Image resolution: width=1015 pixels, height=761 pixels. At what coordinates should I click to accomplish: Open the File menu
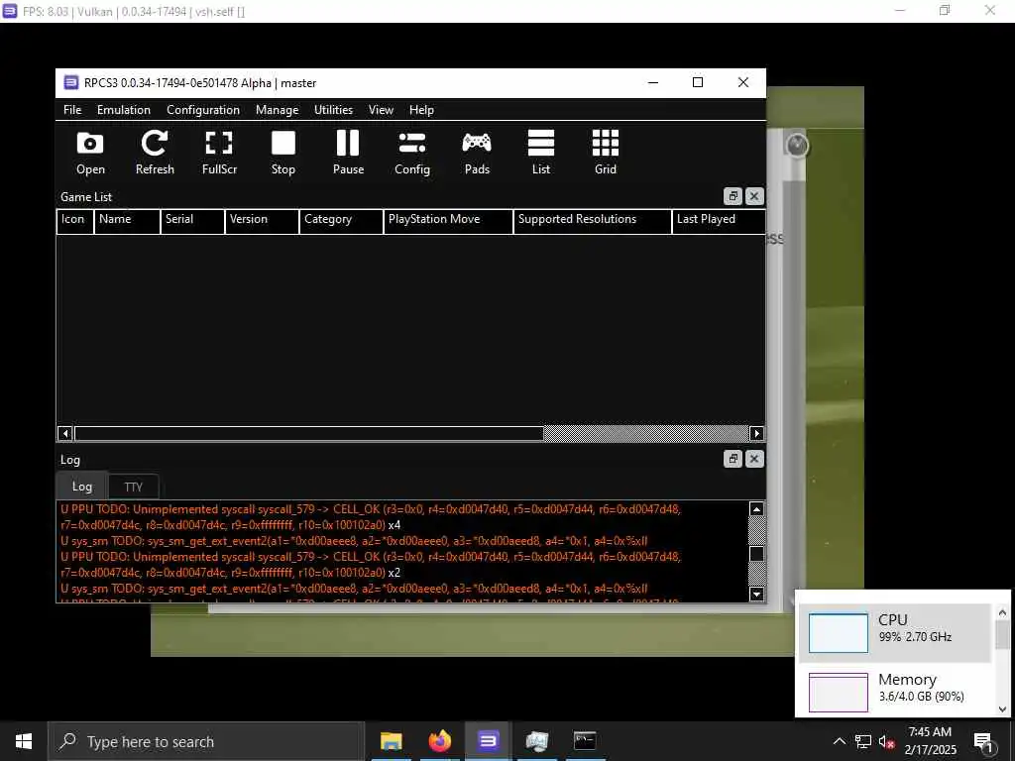click(72, 110)
